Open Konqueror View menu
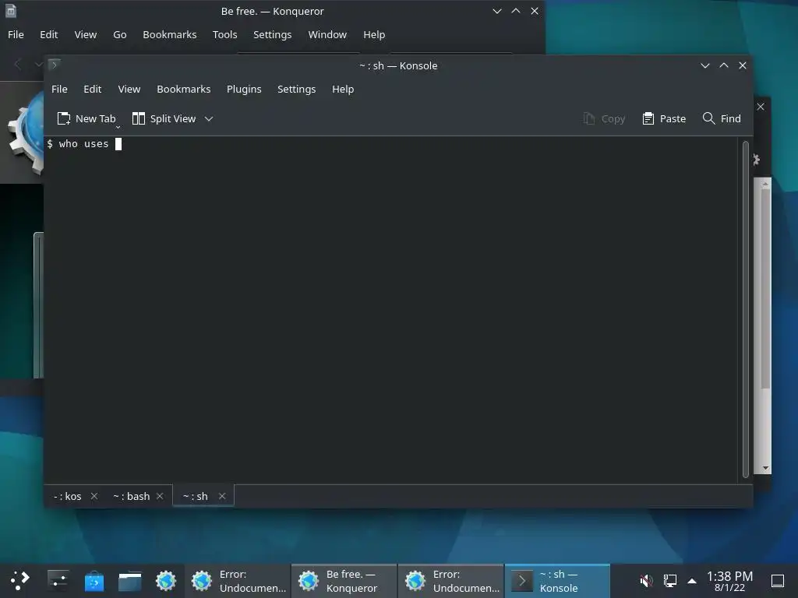Viewport: 798px width, 598px height. pyautogui.click(x=86, y=34)
